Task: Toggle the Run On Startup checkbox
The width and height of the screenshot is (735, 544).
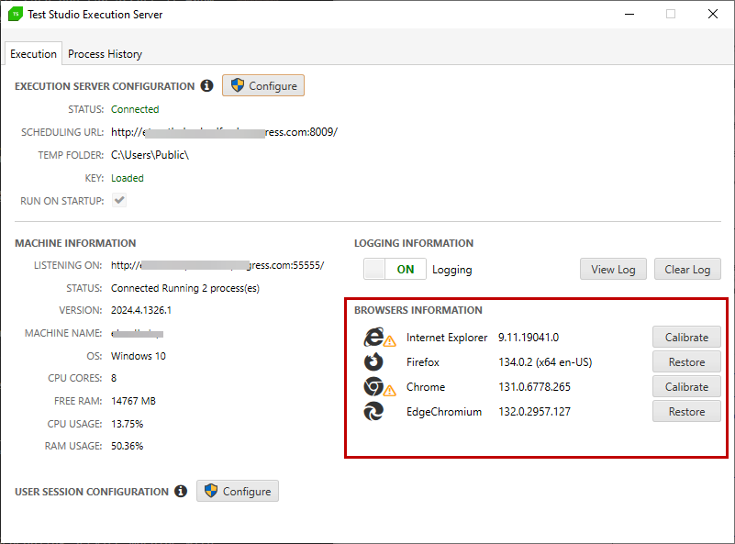Action: (x=119, y=201)
